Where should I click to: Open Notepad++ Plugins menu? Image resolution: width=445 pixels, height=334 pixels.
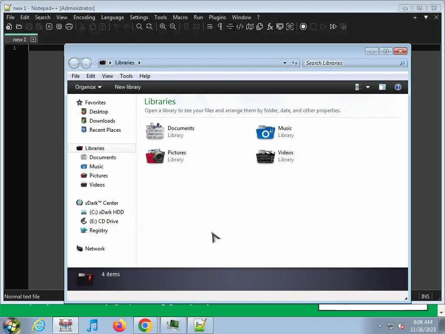tap(217, 17)
